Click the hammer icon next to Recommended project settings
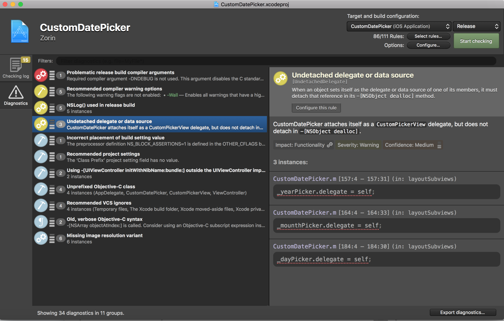Viewport: 504px width, 321px height. point(41,156)
